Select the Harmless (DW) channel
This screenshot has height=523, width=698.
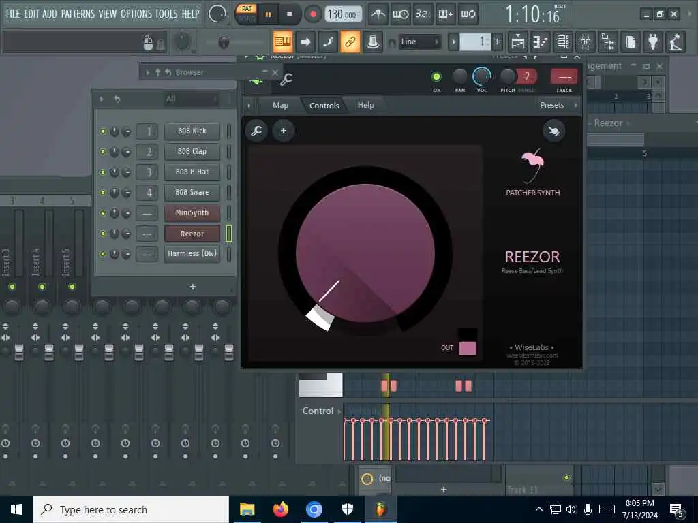[x=192, y=254]
